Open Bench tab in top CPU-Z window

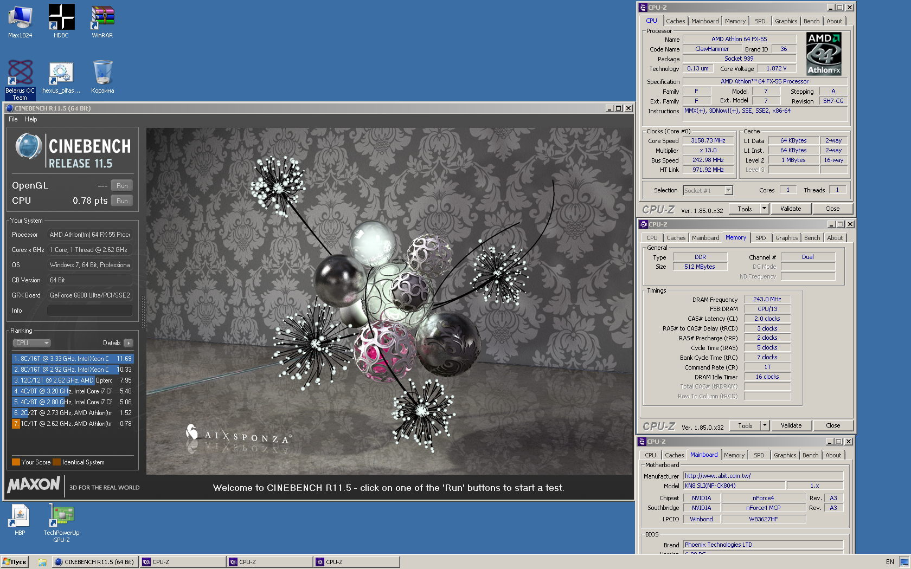811,21
